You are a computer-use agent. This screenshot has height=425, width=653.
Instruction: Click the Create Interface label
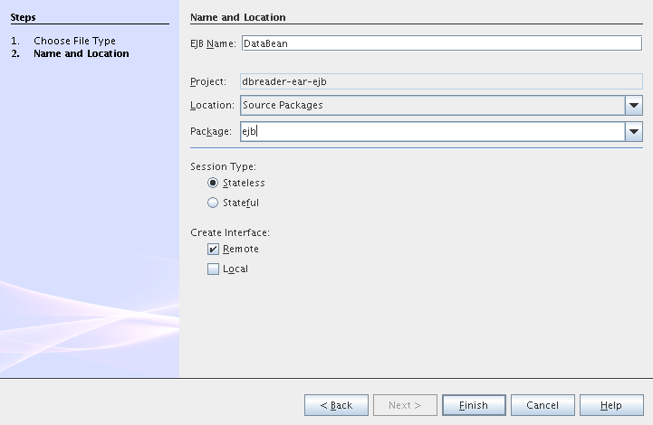230,233
